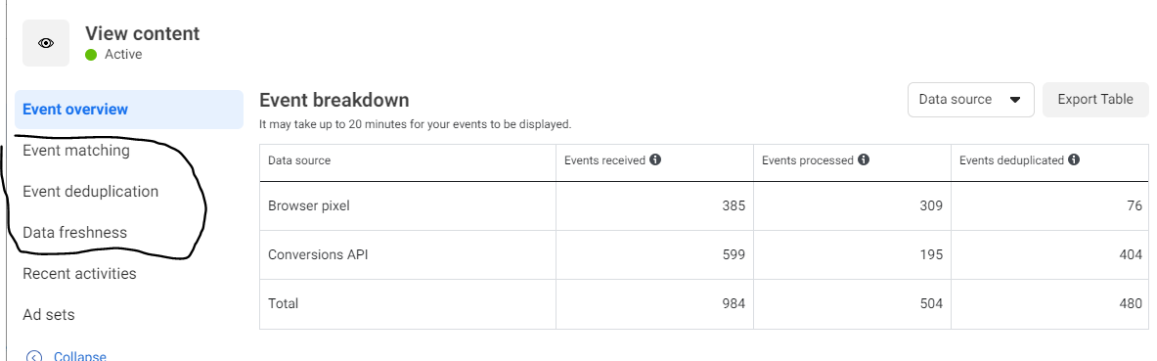The width and height of the screenshot is (1157, 361).
Task: Open the Event matching section
Action: coord(76,151)
